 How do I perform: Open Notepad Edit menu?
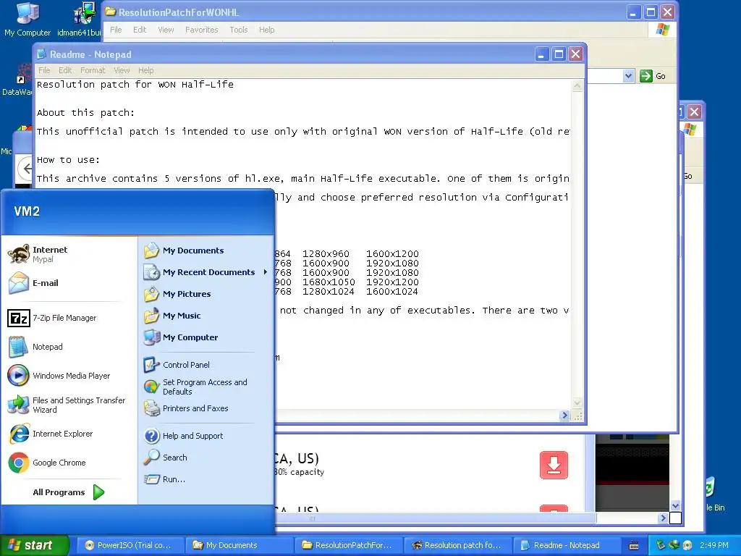65,70
